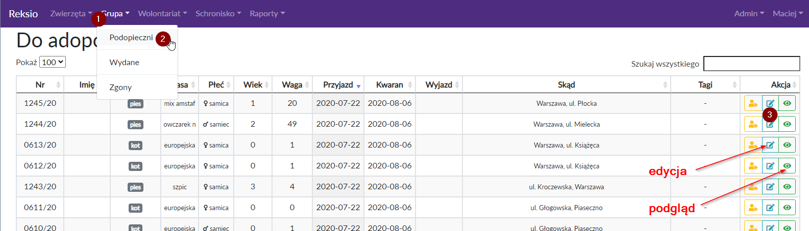Click the pies tag in row 1245/20

(x=135, y=104)
